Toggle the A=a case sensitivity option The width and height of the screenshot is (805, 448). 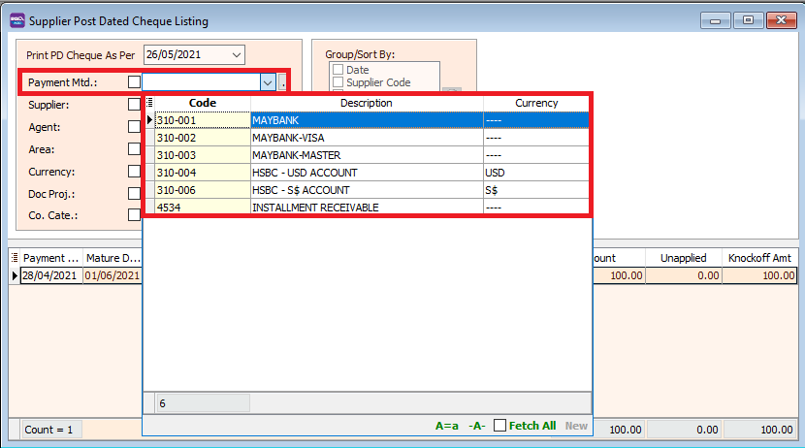click(x=446, y=425)
